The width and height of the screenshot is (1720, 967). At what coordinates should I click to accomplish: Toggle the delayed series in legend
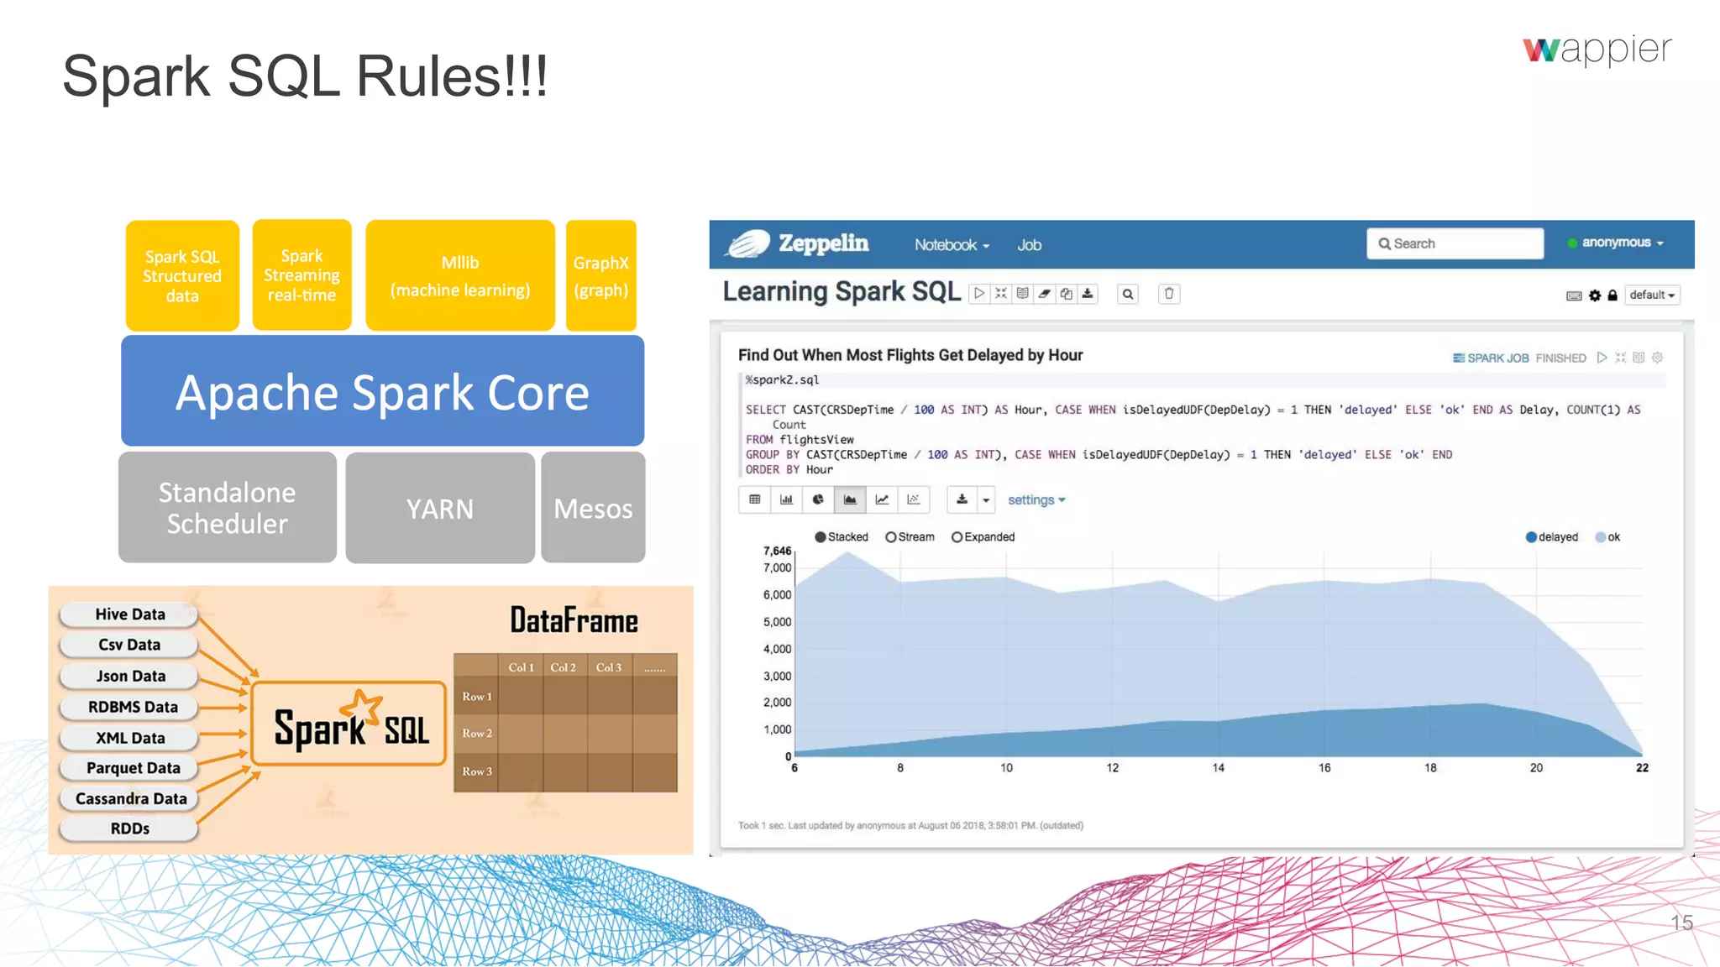point(1552,537)
